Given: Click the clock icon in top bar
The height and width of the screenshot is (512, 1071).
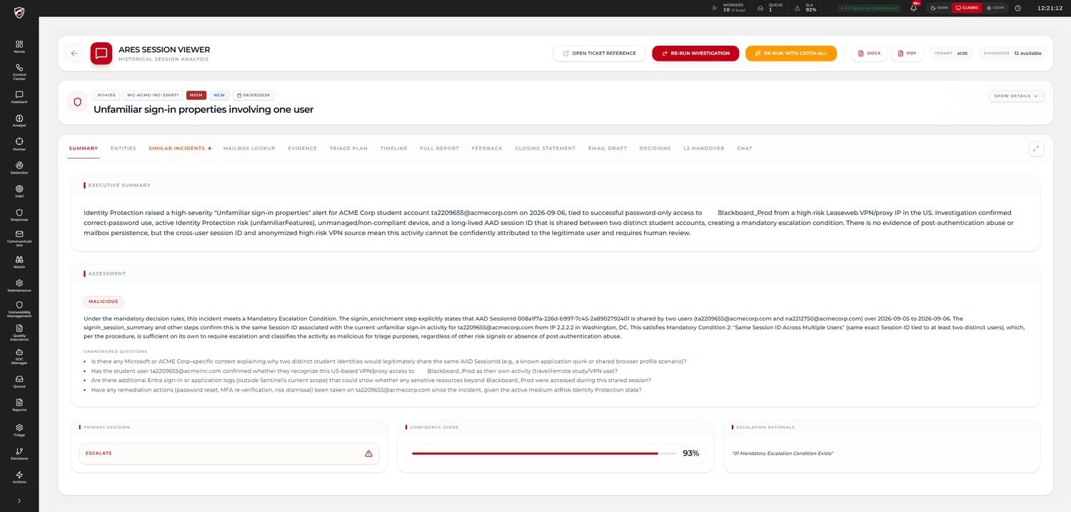Looking at the screenshot, I should coord(1017,8).
